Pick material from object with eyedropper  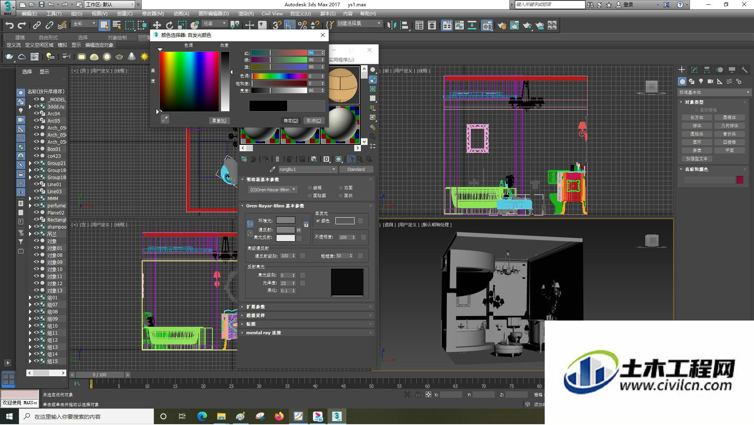tap(273, 169)
